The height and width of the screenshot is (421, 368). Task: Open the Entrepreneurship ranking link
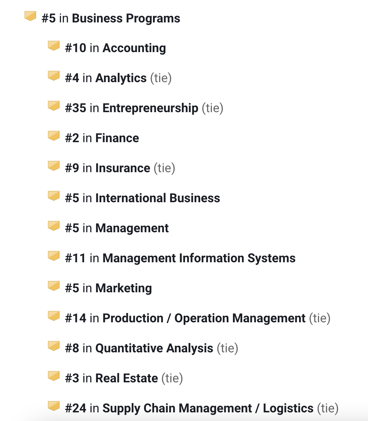pos(150,108)
